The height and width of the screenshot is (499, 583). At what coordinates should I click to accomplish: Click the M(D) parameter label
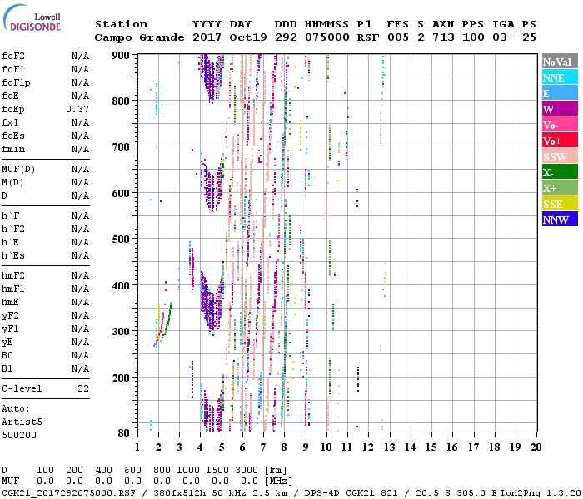(x=12, y=183)
